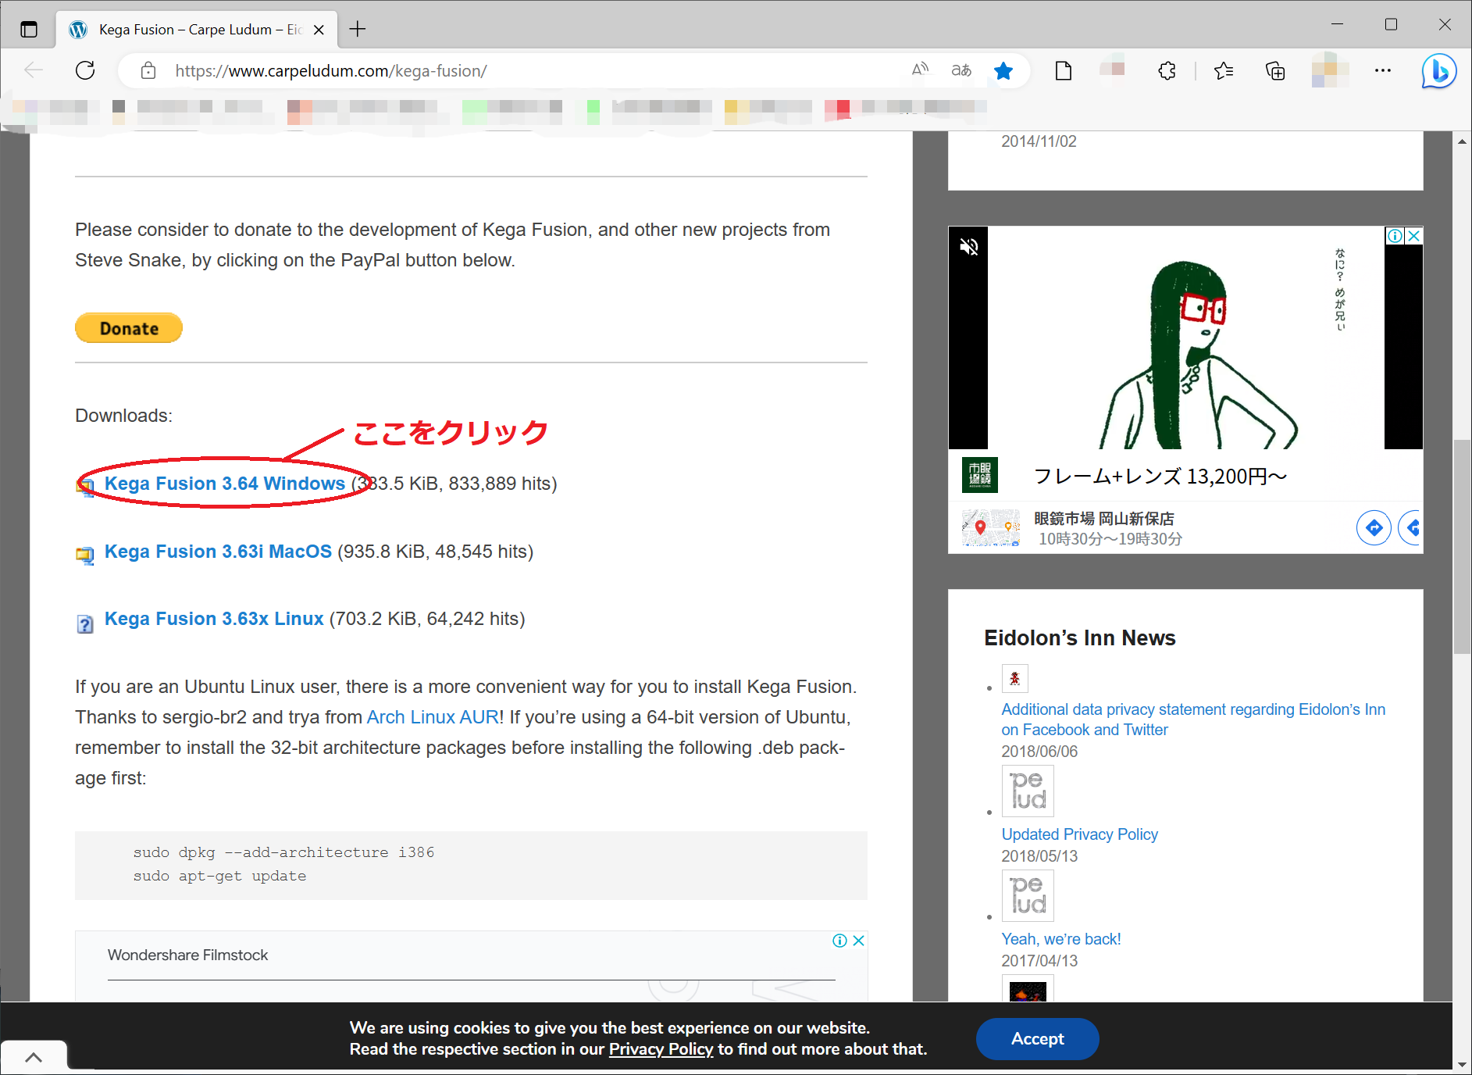
Task: Download Kega Fusion 3.63x Linux
Action: pos(214,619)
